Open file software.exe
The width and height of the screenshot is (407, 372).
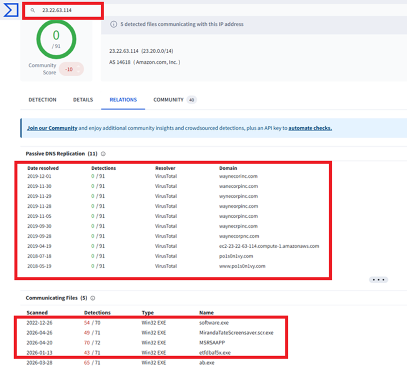(214, 323)
